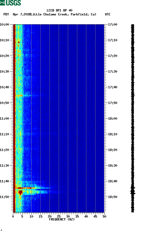Screen dimensions: 144x233
Task: Click the '17:50' UTC time label
Action: 112,103
